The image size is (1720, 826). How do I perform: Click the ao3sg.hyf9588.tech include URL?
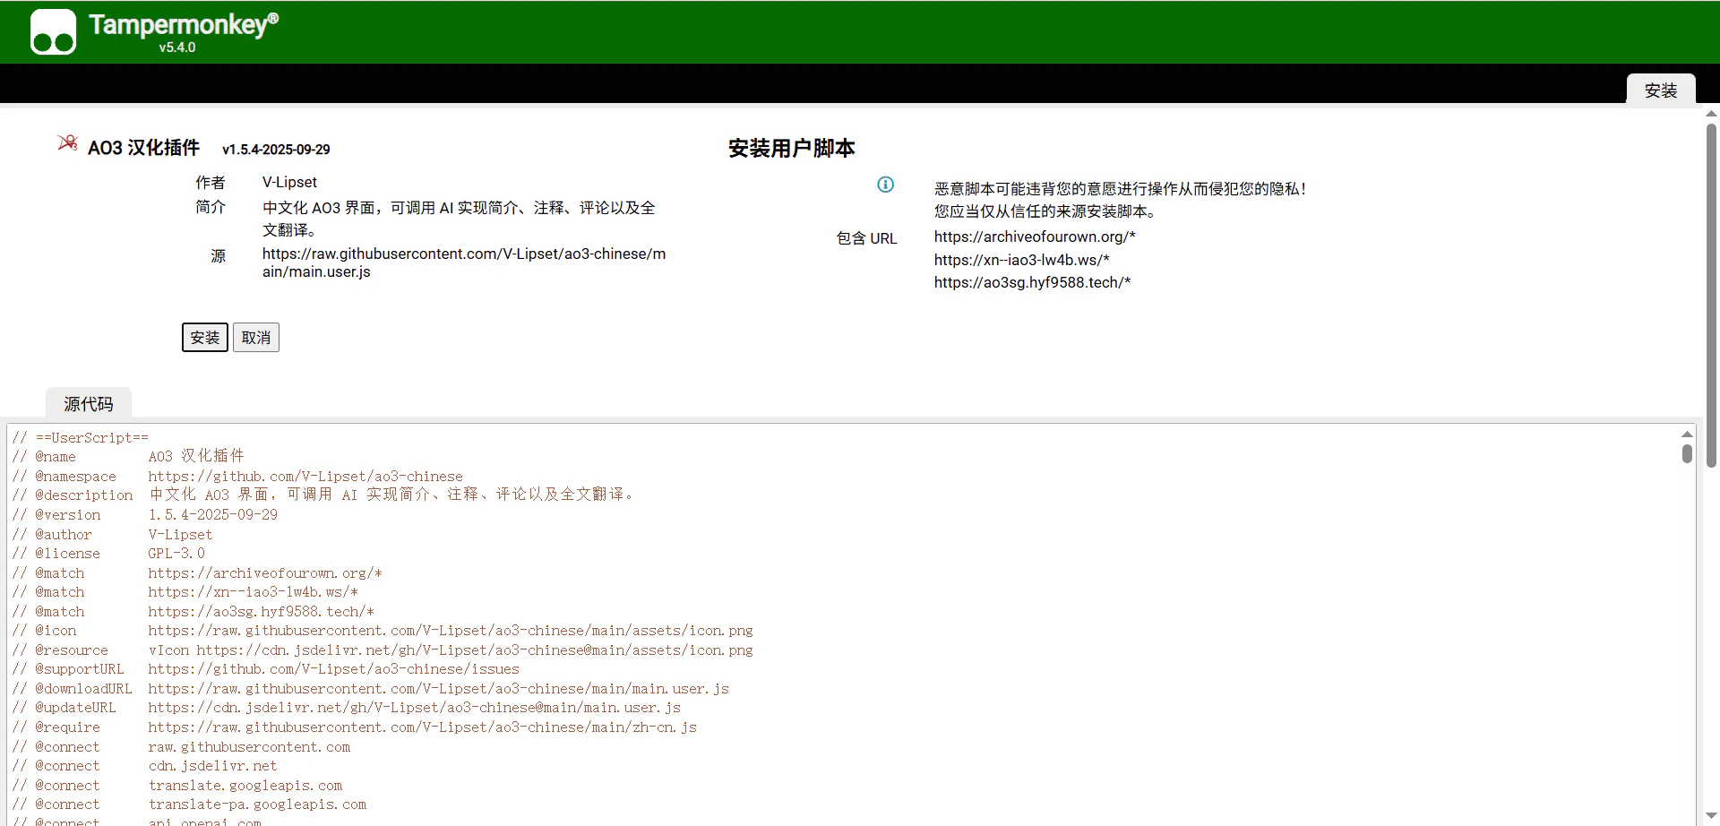point(1032,282)
